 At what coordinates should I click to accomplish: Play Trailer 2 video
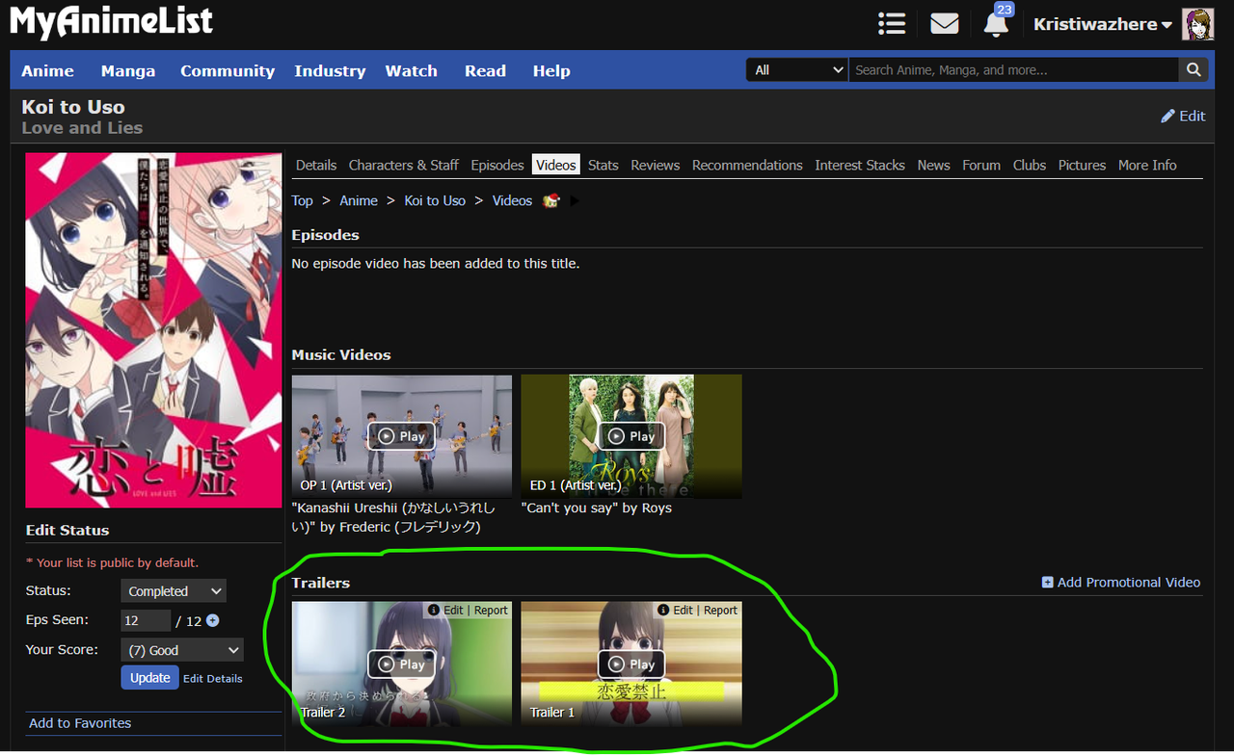coord(402,665)
